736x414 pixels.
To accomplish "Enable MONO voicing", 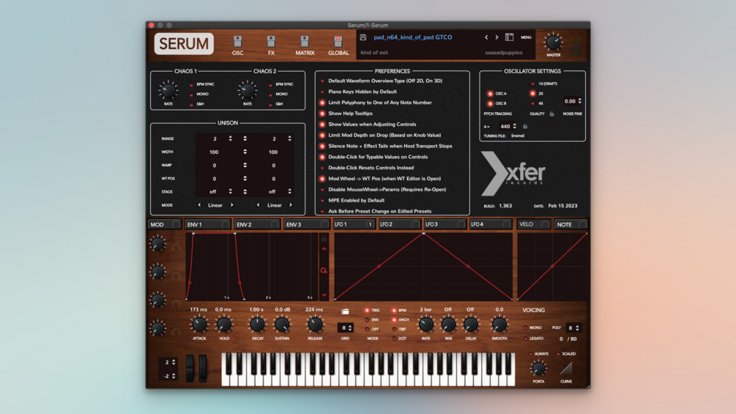I will [x=525, y=328].
